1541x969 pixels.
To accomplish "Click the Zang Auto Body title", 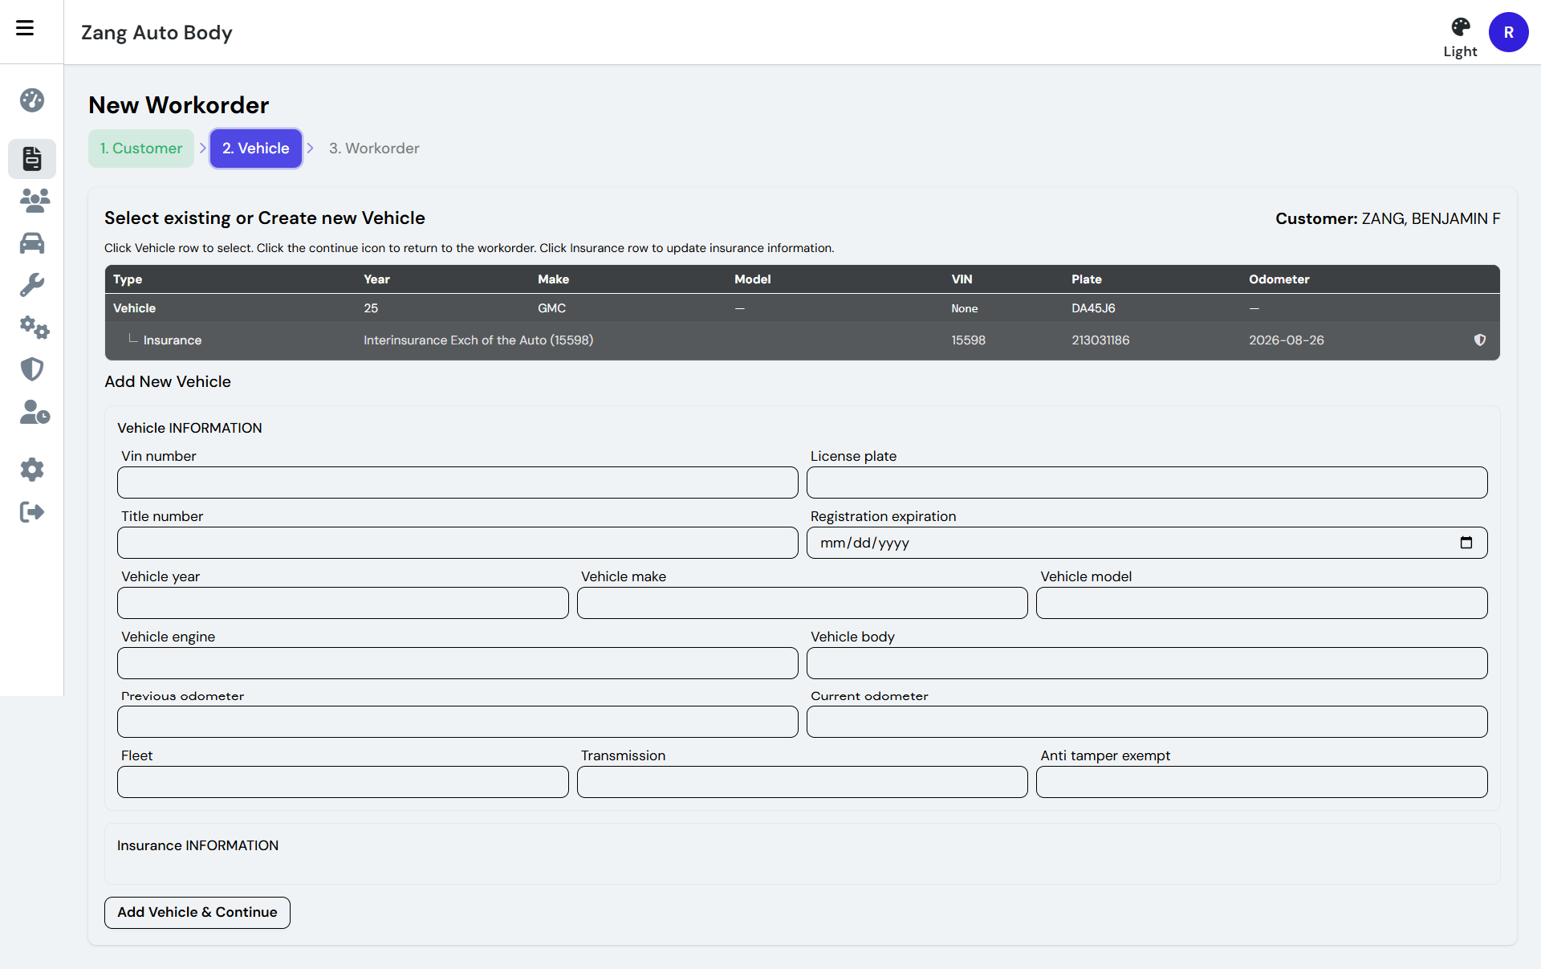I will tap(157, 33).
